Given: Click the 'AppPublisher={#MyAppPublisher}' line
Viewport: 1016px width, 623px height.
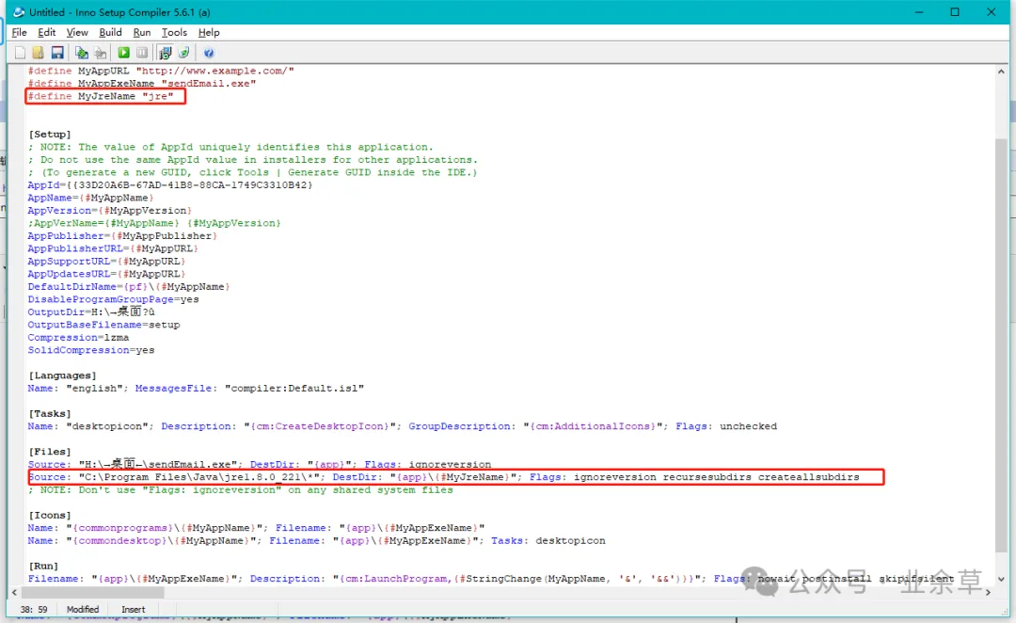Looking at the screenshot, I should coord(122,236).
